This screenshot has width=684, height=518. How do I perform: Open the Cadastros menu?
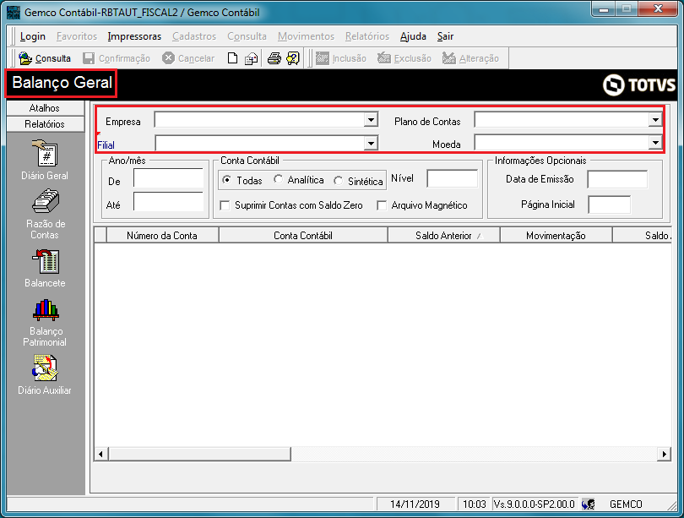click(x=194, y=36)
